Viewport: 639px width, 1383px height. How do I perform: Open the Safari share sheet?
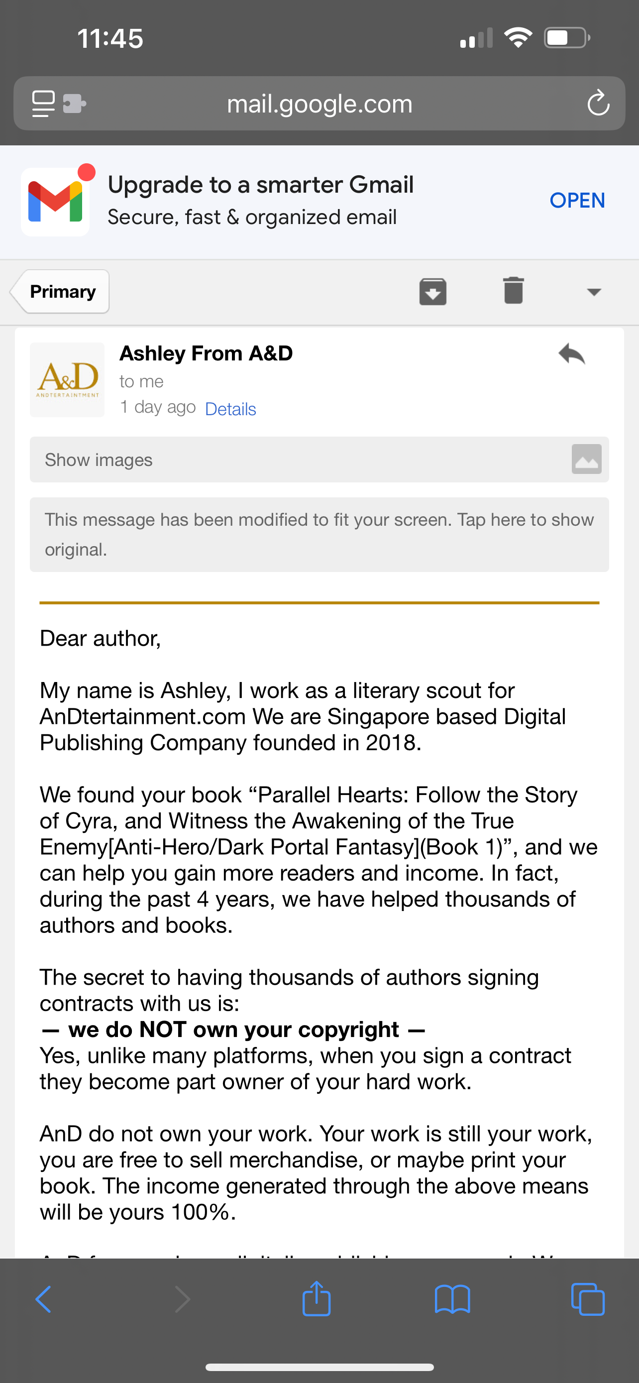pyautogui.click(x=317, y=1299)
